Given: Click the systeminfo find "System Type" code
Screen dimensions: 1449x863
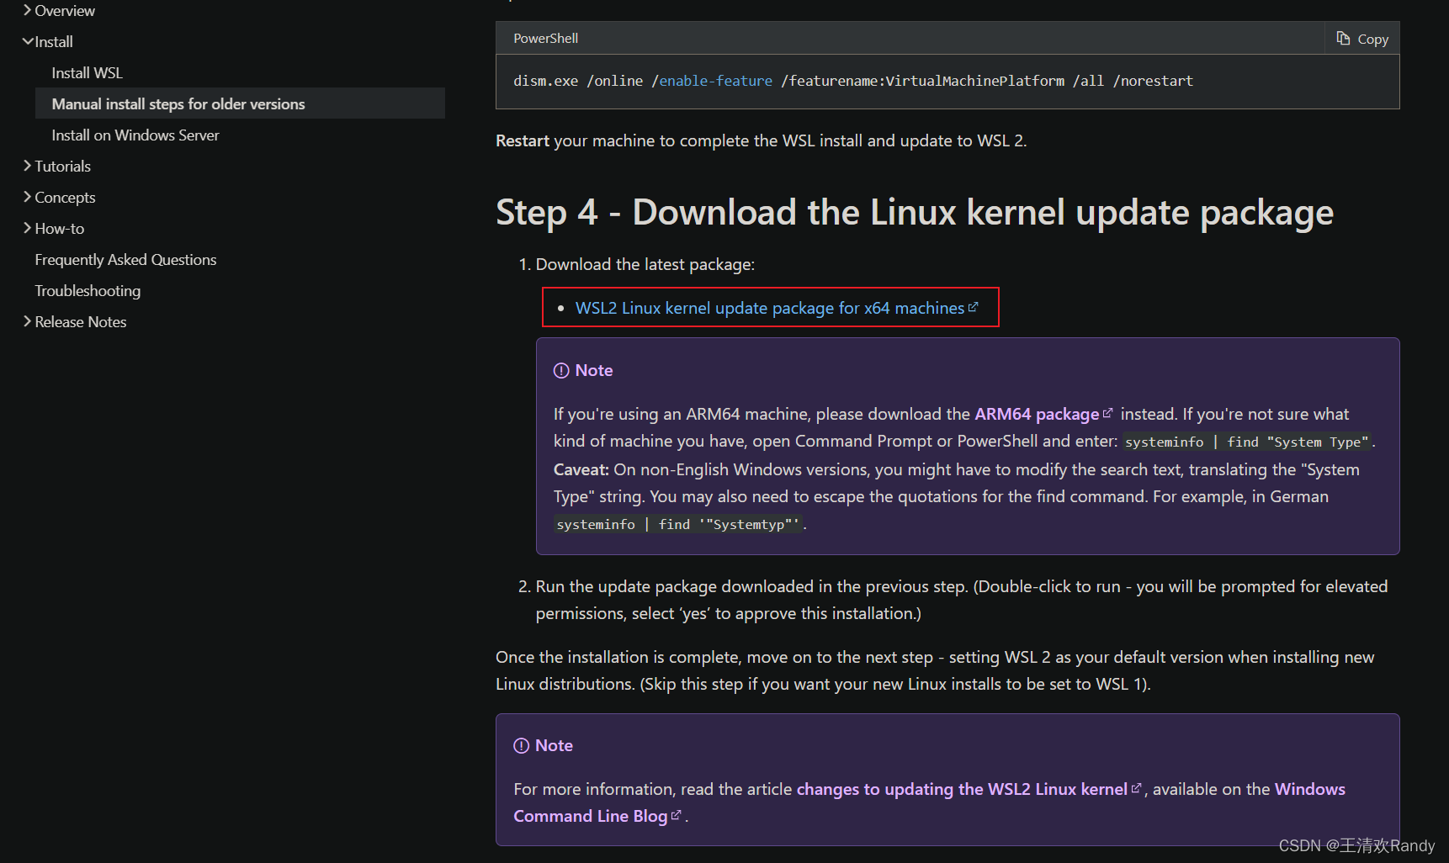Looking at the screenshot, I should pyautogui.click(x=1247, y=442).
